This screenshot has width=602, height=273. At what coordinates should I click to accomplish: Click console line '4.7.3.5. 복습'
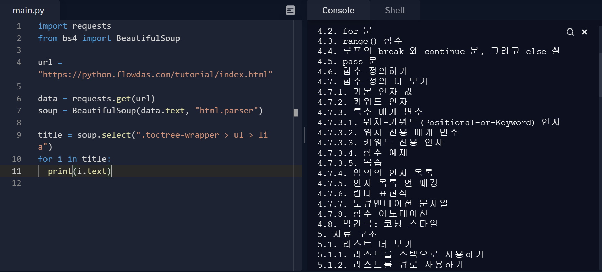click(350, 163)
